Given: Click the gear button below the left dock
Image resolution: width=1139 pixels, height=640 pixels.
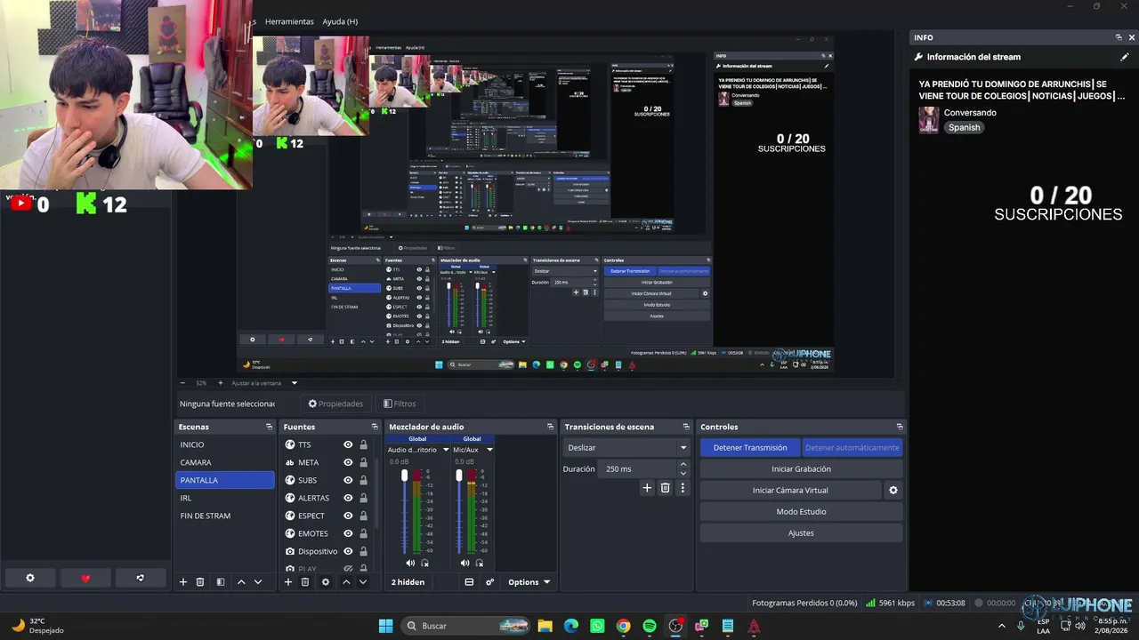Looking at the screenshot, I should 30,578.
